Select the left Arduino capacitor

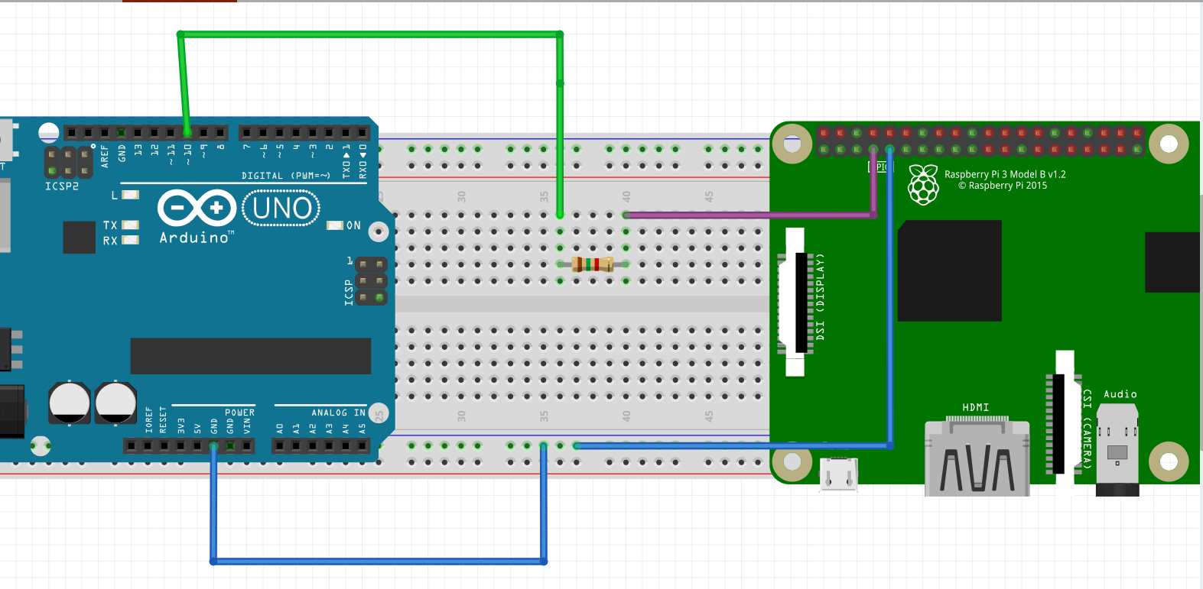coord(70,403)
